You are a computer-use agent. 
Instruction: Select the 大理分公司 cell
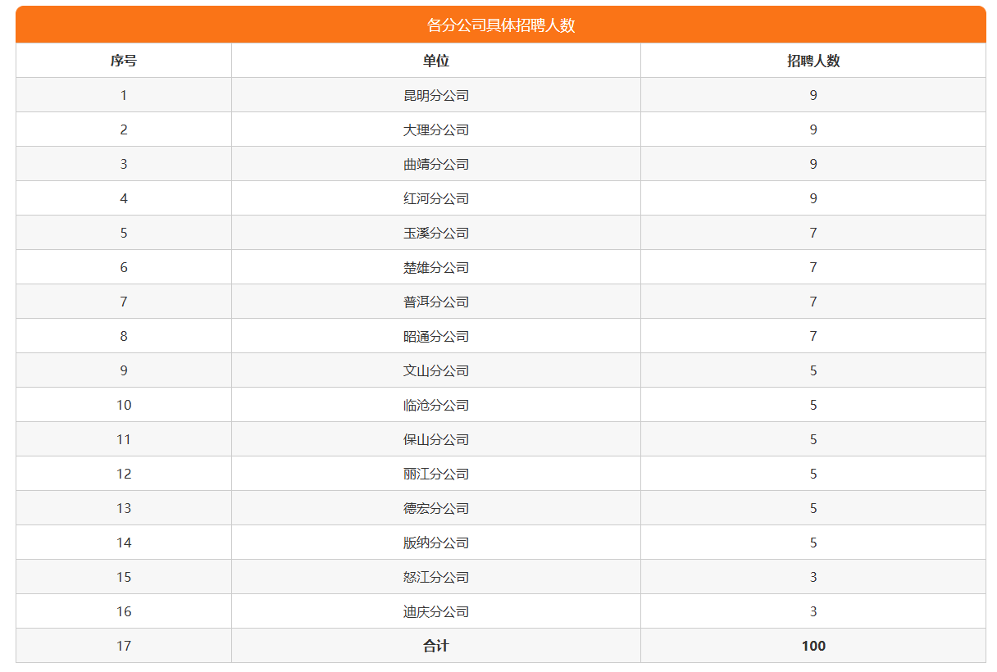pyautogui.click(x=435, y=129)
